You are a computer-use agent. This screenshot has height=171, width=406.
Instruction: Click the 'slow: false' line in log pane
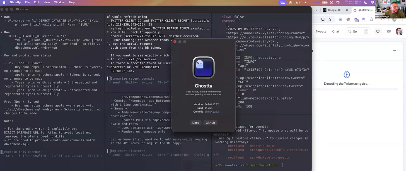click(233, 17)
